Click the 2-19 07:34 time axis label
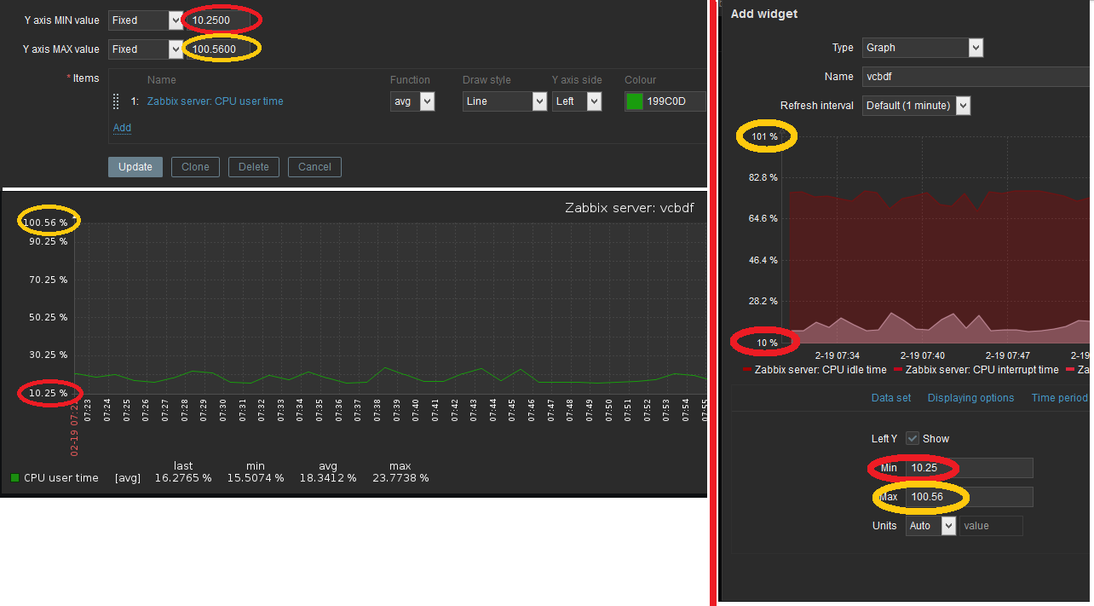The image size is (1094, 606). pos(838,355)
